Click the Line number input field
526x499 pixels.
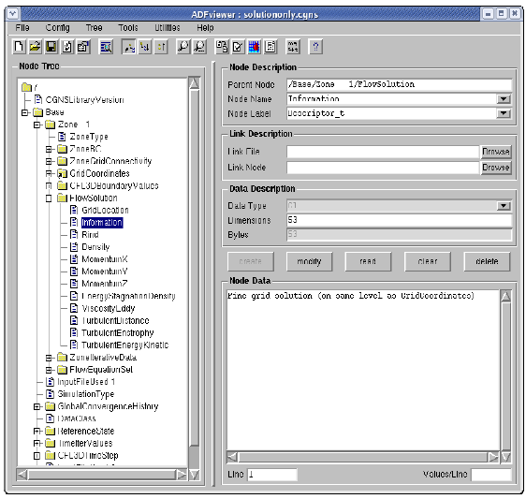[272, 475]
